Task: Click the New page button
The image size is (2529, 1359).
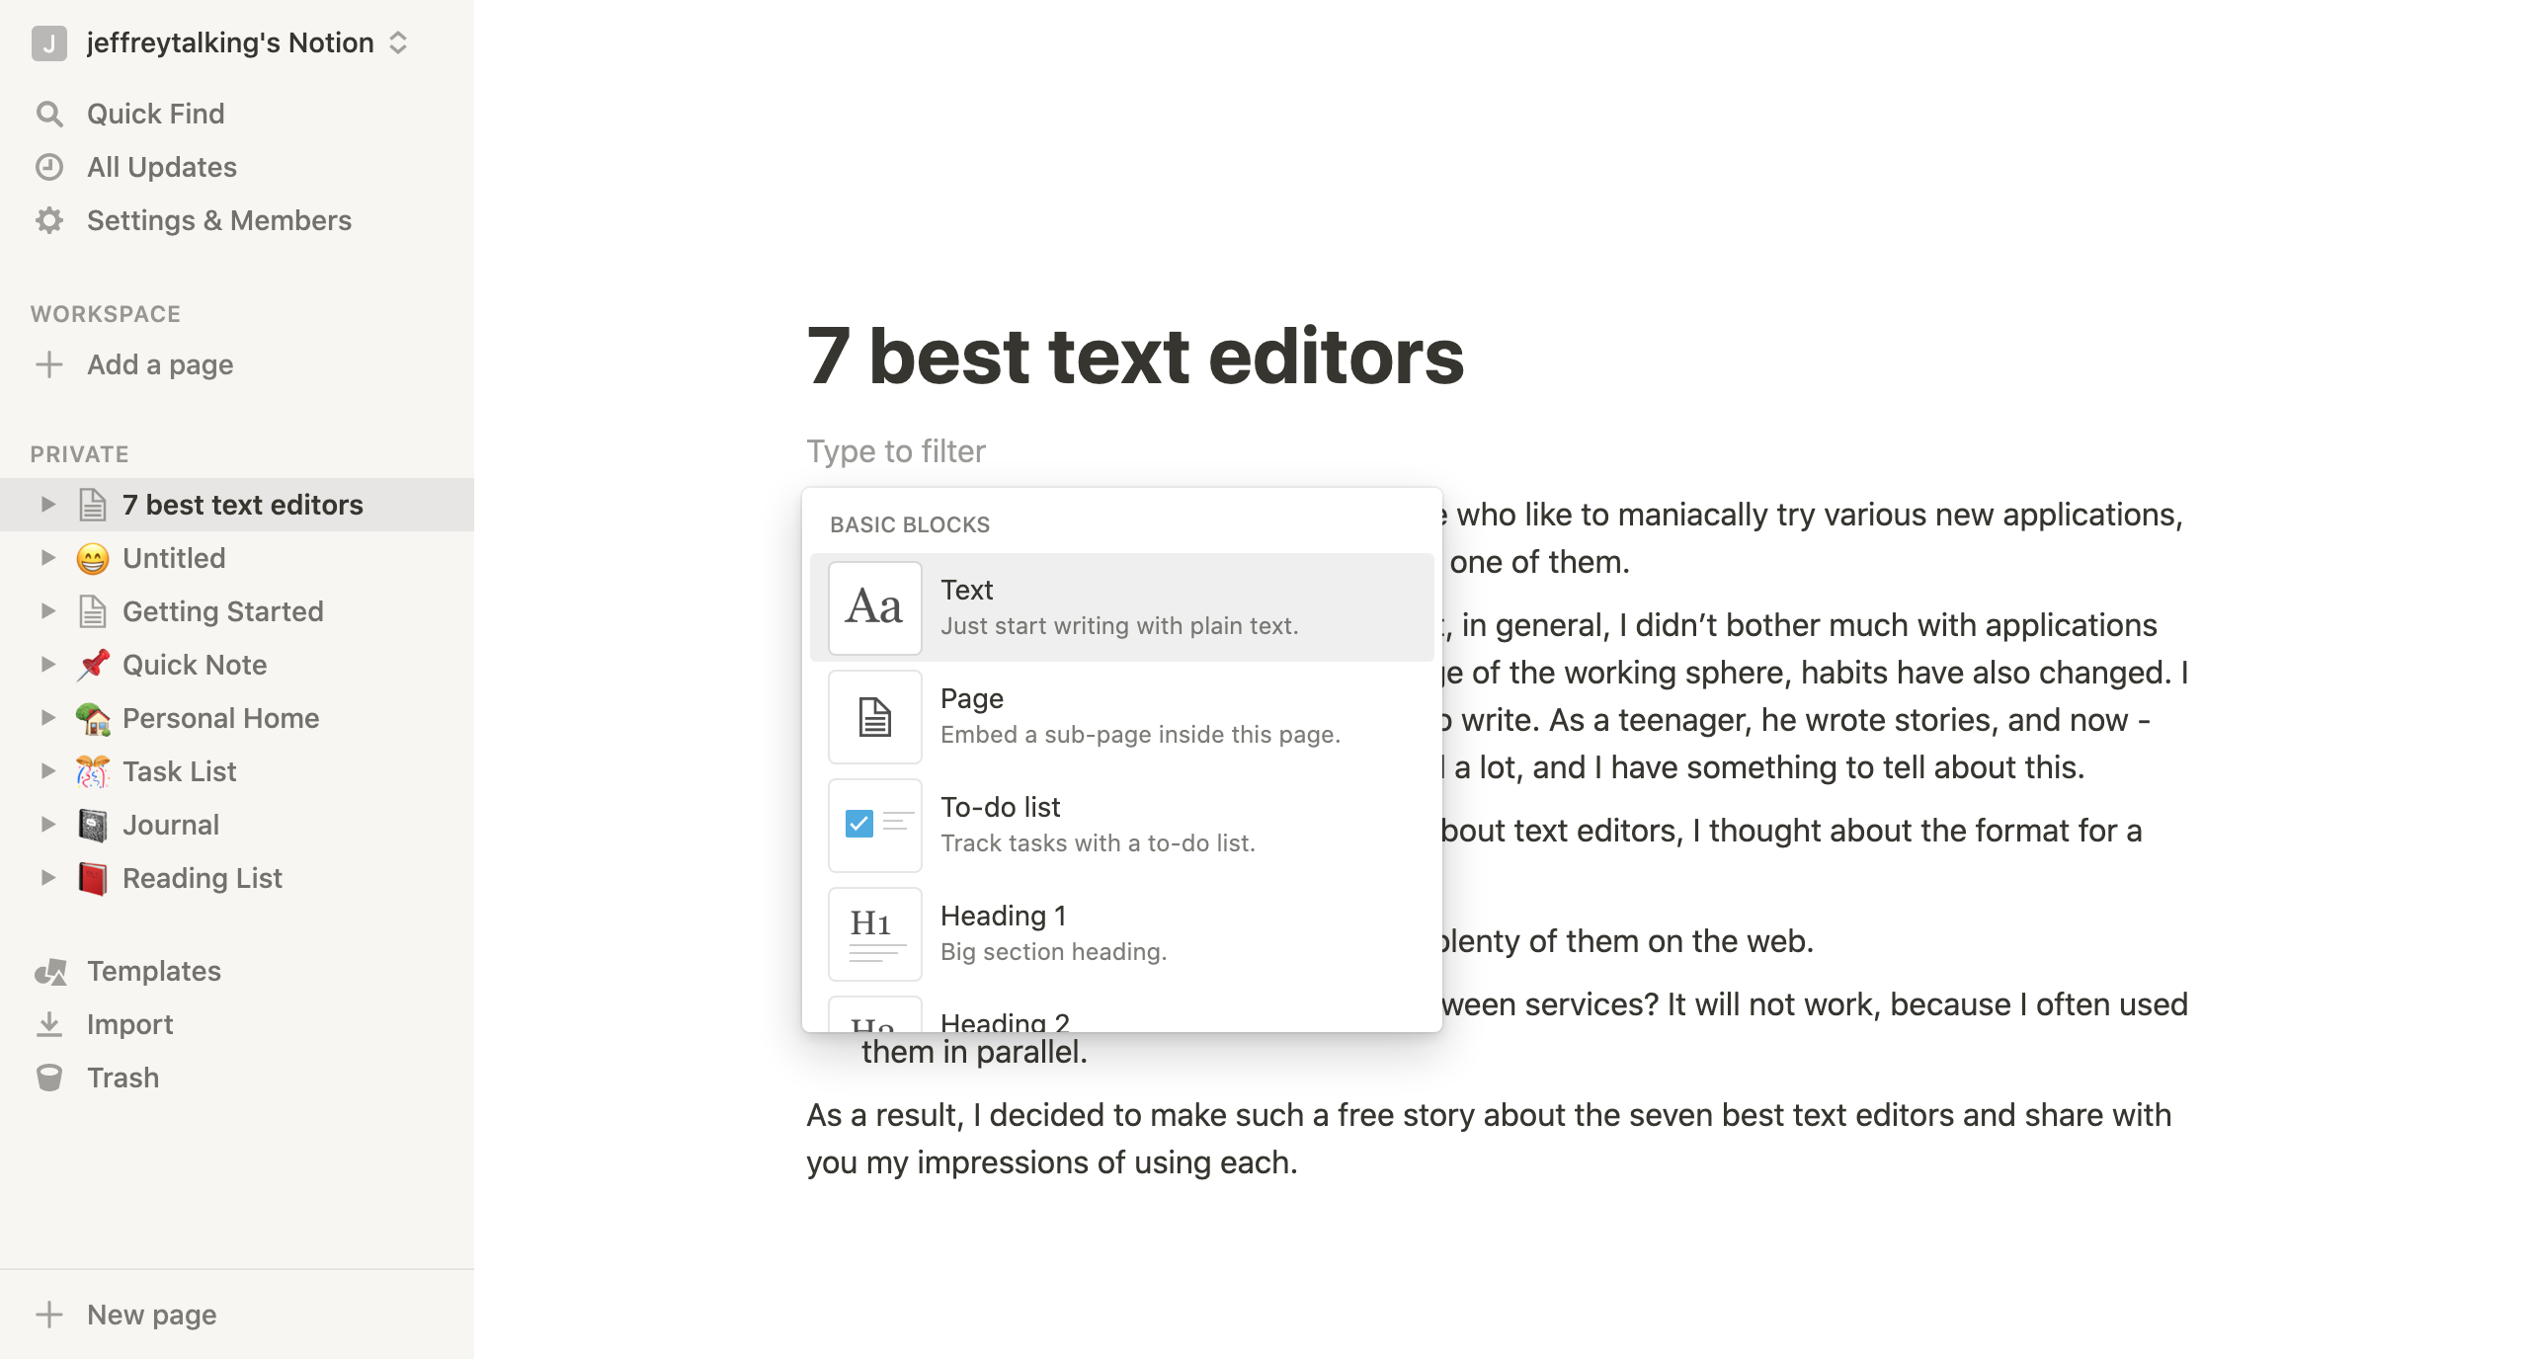Action: tap(150, 1315)
